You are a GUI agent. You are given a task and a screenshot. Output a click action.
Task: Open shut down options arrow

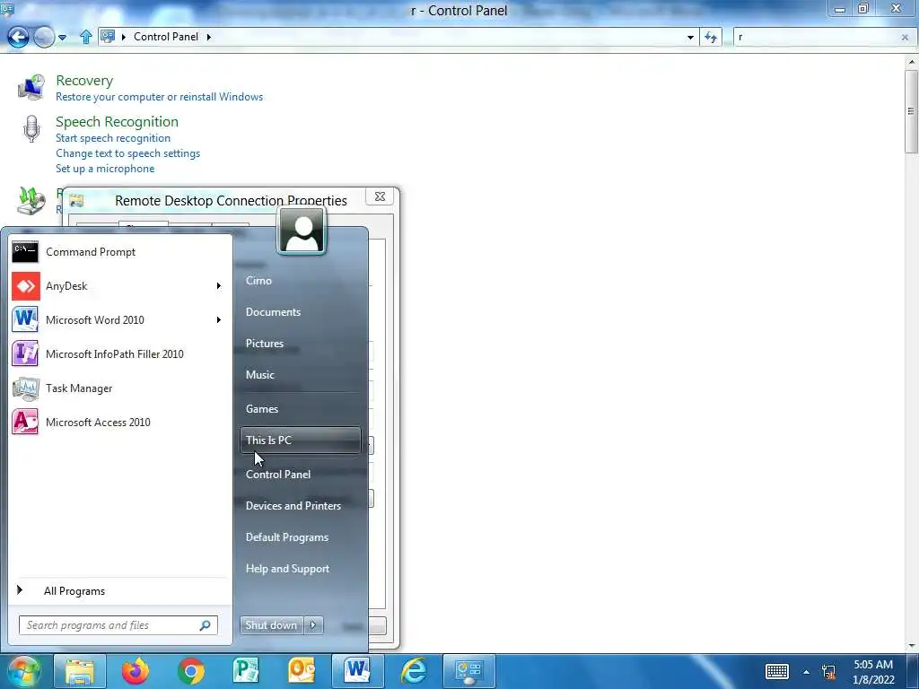coord(313,625)
